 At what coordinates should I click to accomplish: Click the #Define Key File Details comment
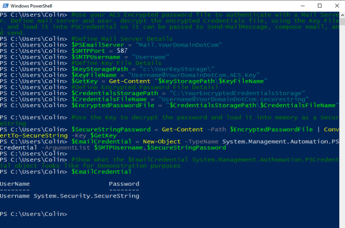click(117, 63)
